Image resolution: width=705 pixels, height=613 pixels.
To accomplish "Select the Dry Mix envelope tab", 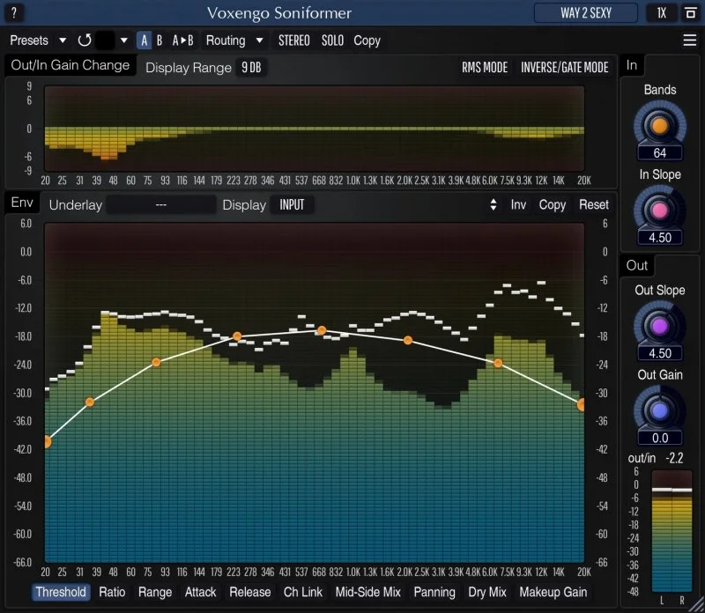I will tap(487, 592).
